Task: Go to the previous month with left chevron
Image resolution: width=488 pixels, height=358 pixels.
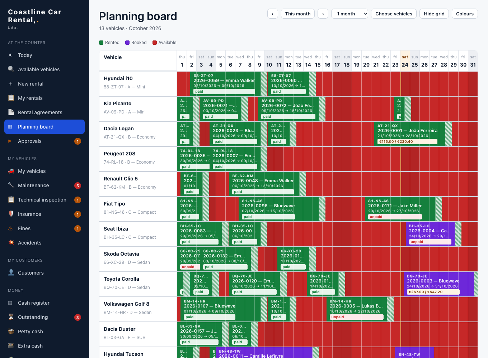Action: click(x=273, y=14)
